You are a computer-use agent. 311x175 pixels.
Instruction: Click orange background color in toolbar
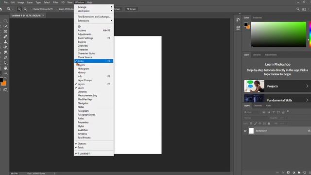click(x=4, y=84)
